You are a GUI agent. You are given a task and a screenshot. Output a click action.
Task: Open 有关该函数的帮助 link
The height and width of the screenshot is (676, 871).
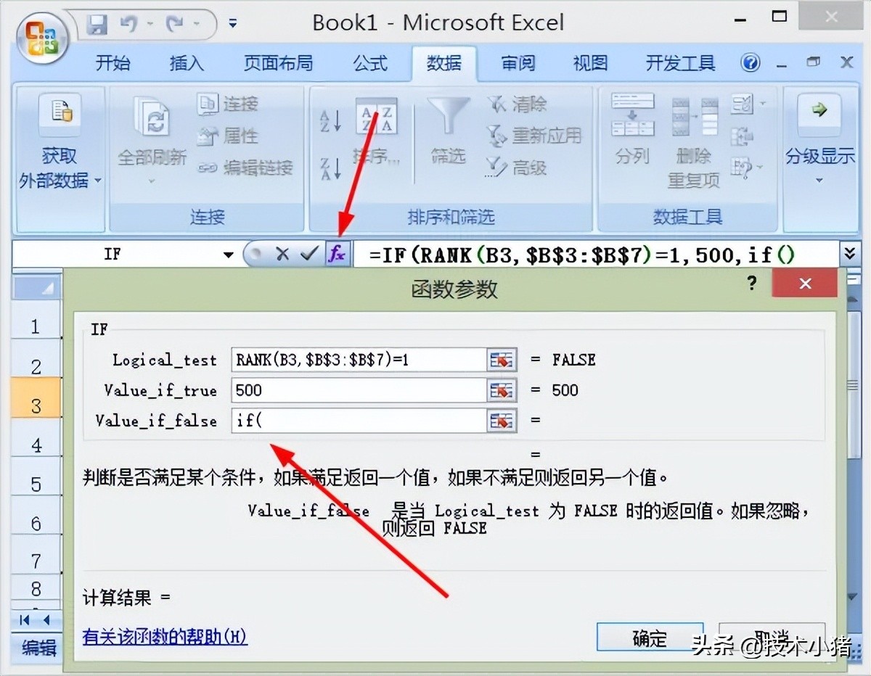click(165, 637)
